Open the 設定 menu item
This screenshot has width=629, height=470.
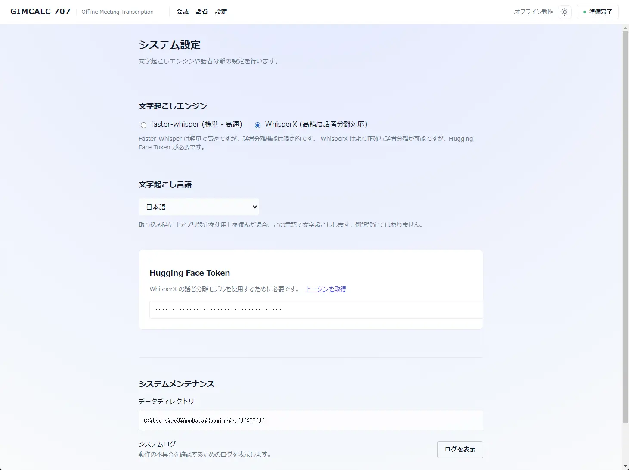221,12
